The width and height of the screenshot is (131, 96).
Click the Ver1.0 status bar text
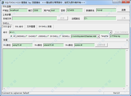[116, 93]
